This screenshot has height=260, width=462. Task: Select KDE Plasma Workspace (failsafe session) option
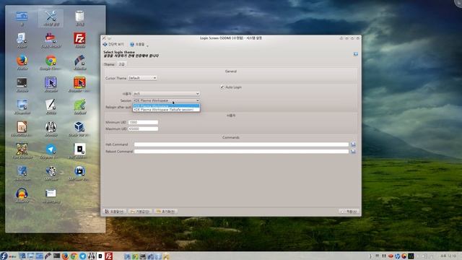coord(166,110)
